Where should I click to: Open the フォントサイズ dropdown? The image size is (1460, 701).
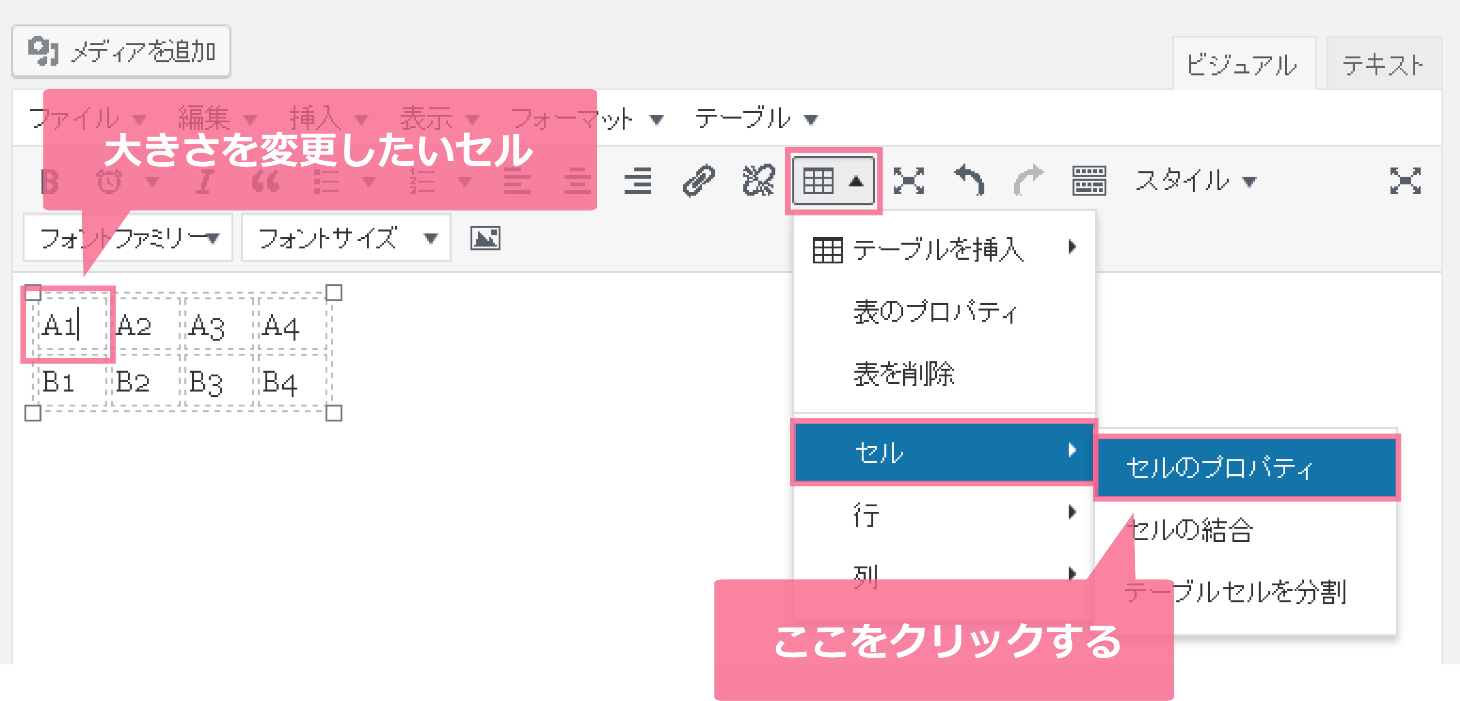(x=346, y=238)
